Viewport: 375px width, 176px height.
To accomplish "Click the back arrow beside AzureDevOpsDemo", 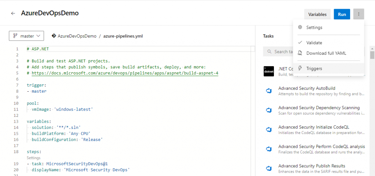I will (13, 14).
